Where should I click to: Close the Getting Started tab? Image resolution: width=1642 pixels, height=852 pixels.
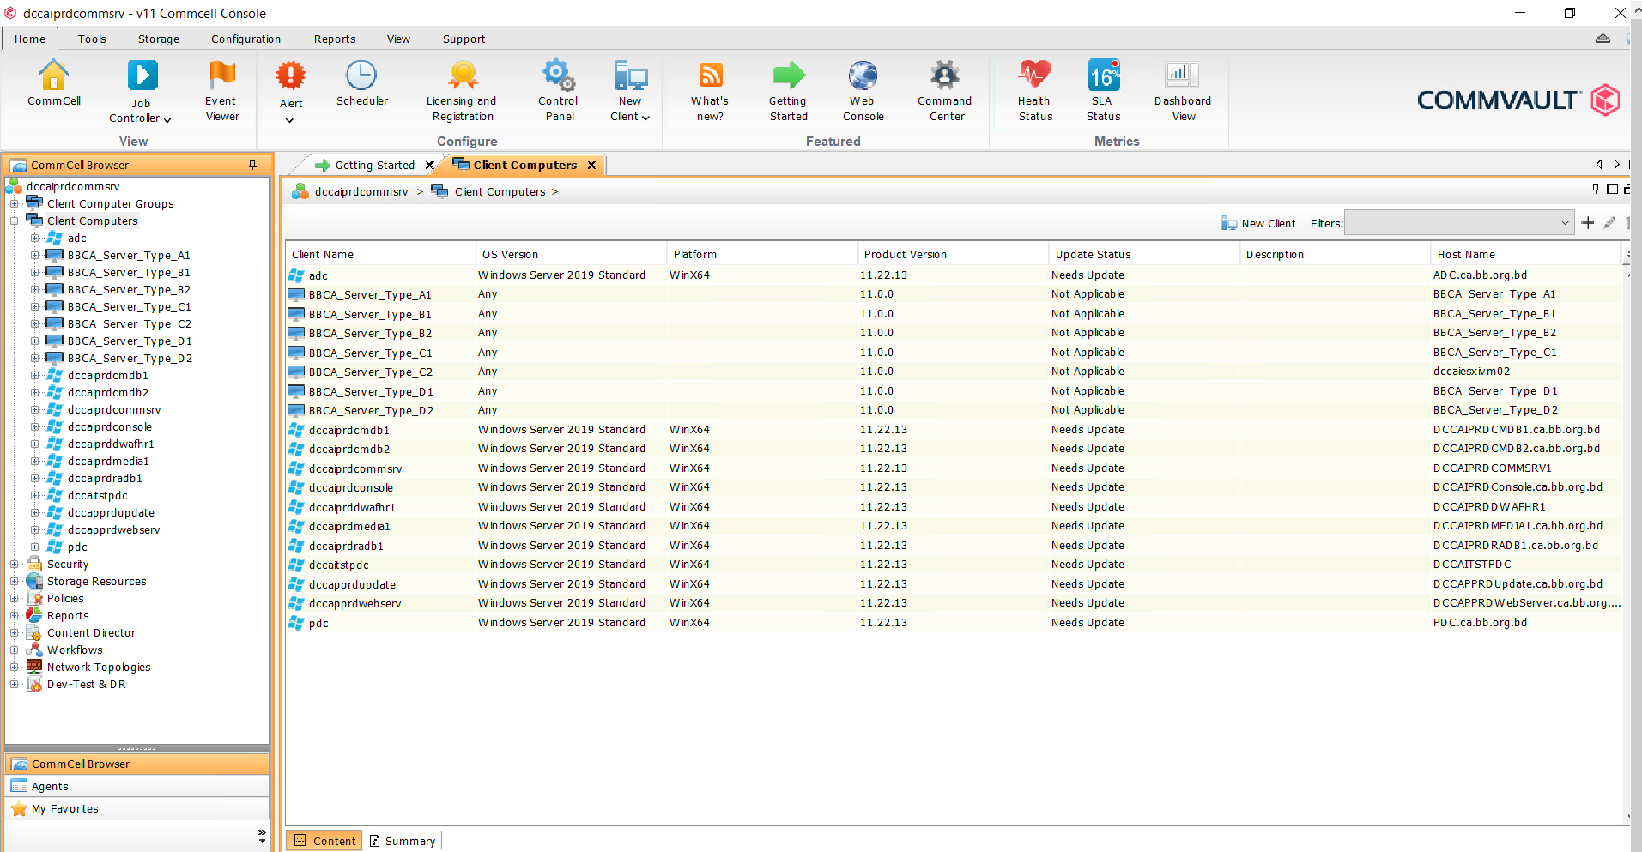430,166
